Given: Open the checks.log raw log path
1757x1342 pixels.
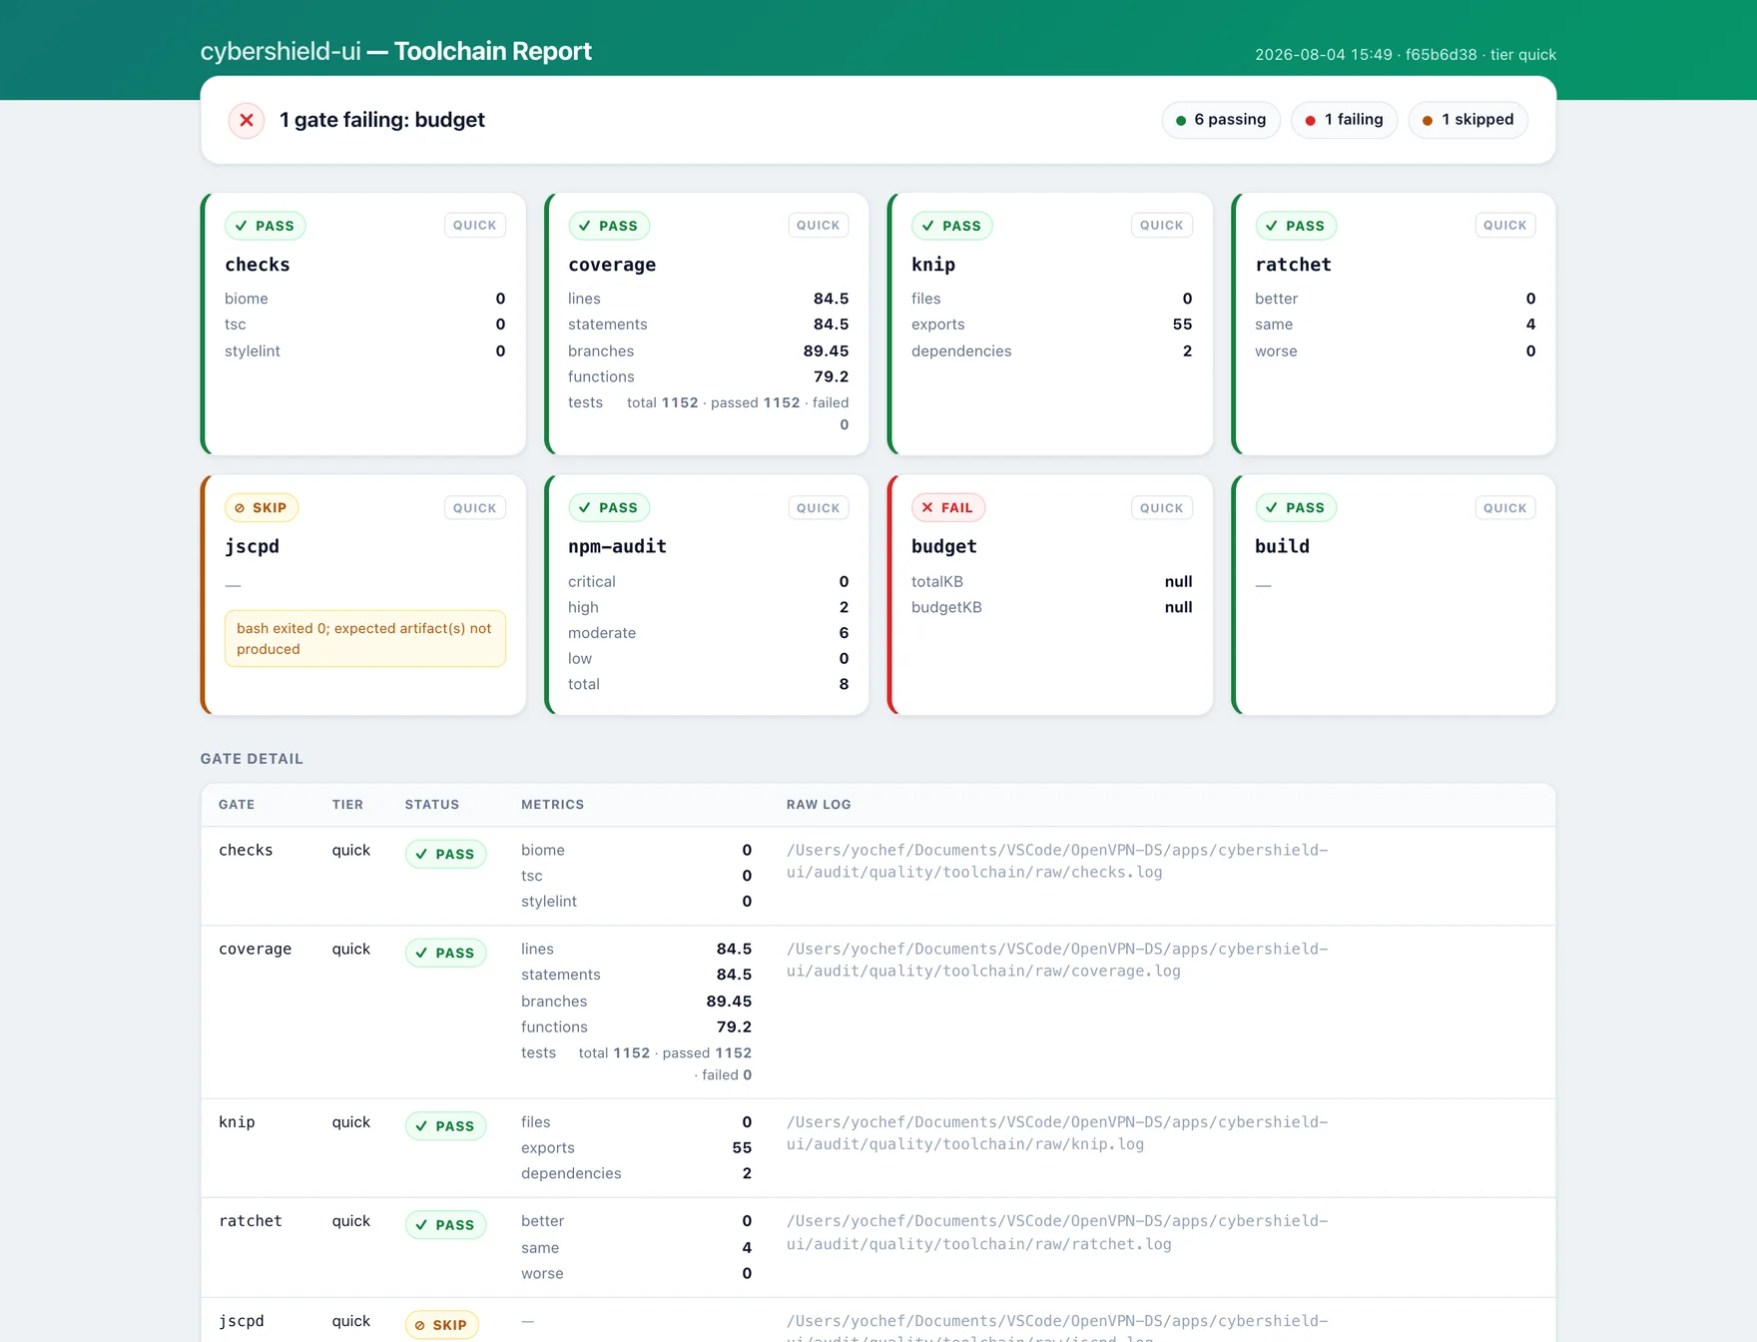Looking at the screenshot, I should [x=1057, y=861].
